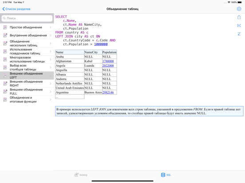Tap document icon beside Внешнее объединение LEFT
The height and width of the screenshot is (183, 245).
pos(5,76)
